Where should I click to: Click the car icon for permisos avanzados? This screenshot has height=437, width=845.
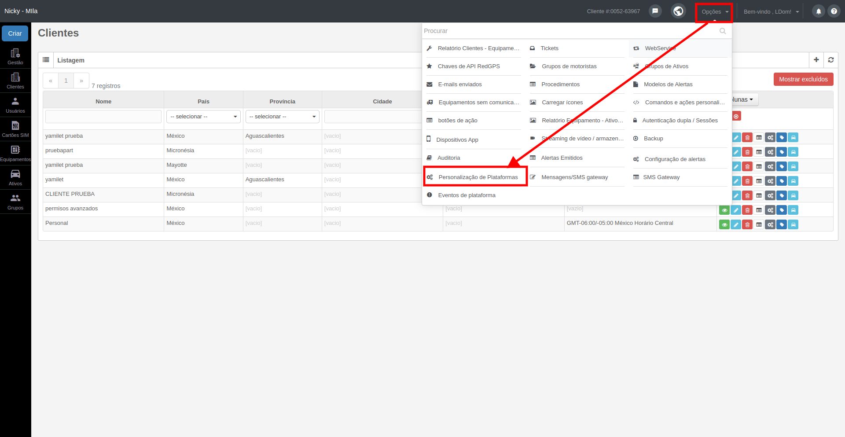(x=793, y=210)
